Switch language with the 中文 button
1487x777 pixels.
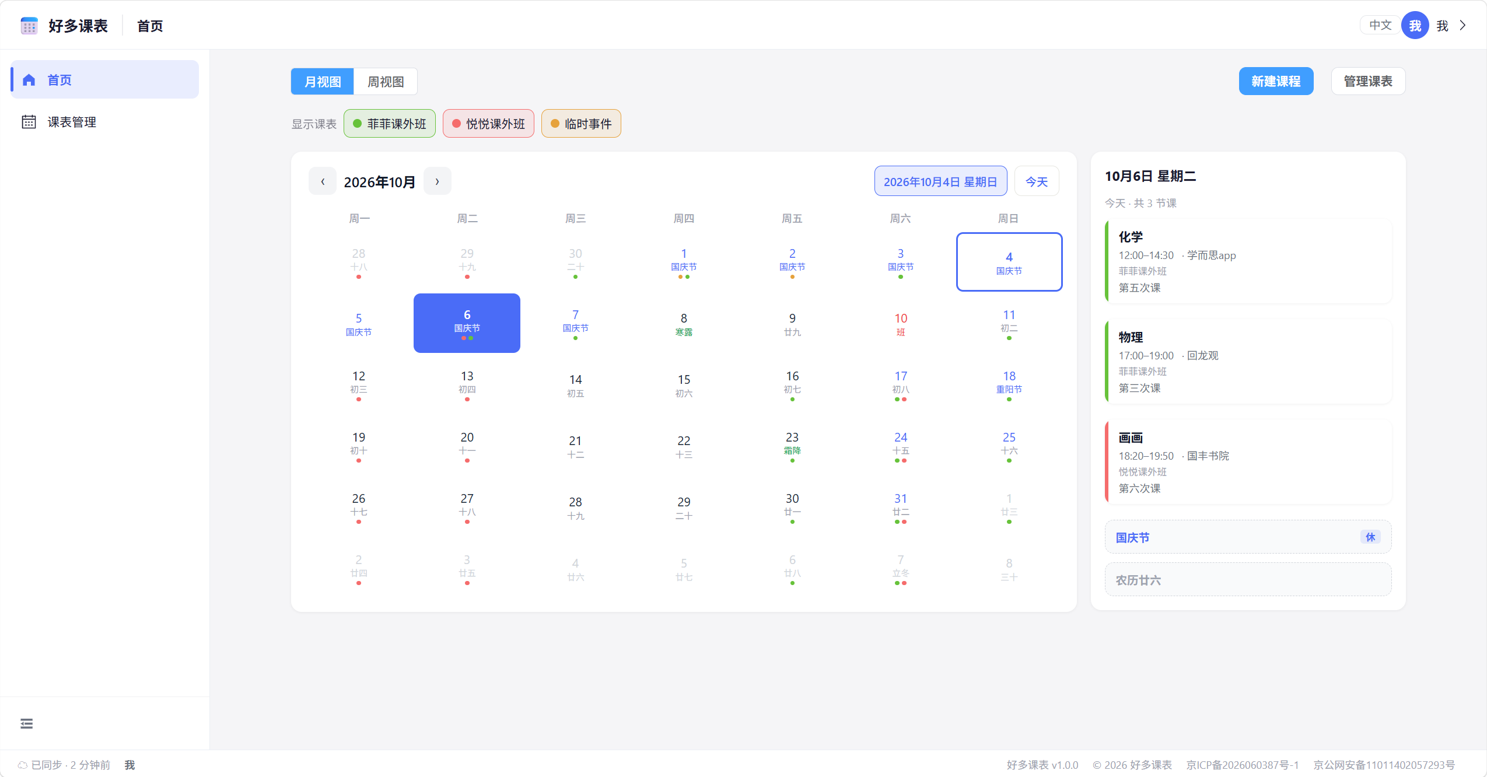coord(1380,25)
